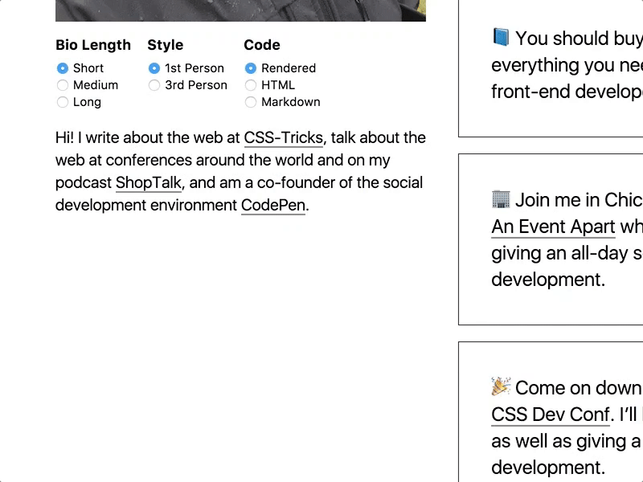Click the blue book emoji icon

pyautogui.click(x=501, y=38)
